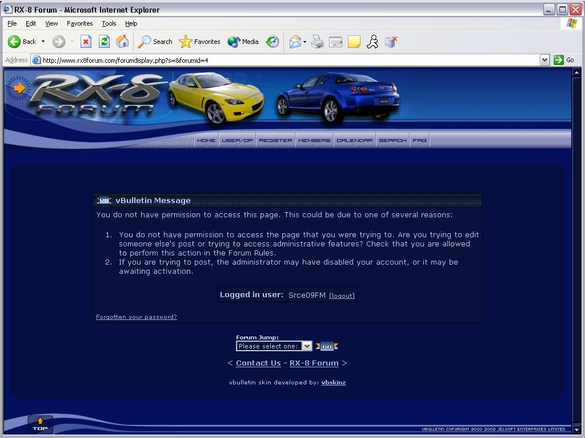Click the TOP arrow icon at page bottom

40,424
